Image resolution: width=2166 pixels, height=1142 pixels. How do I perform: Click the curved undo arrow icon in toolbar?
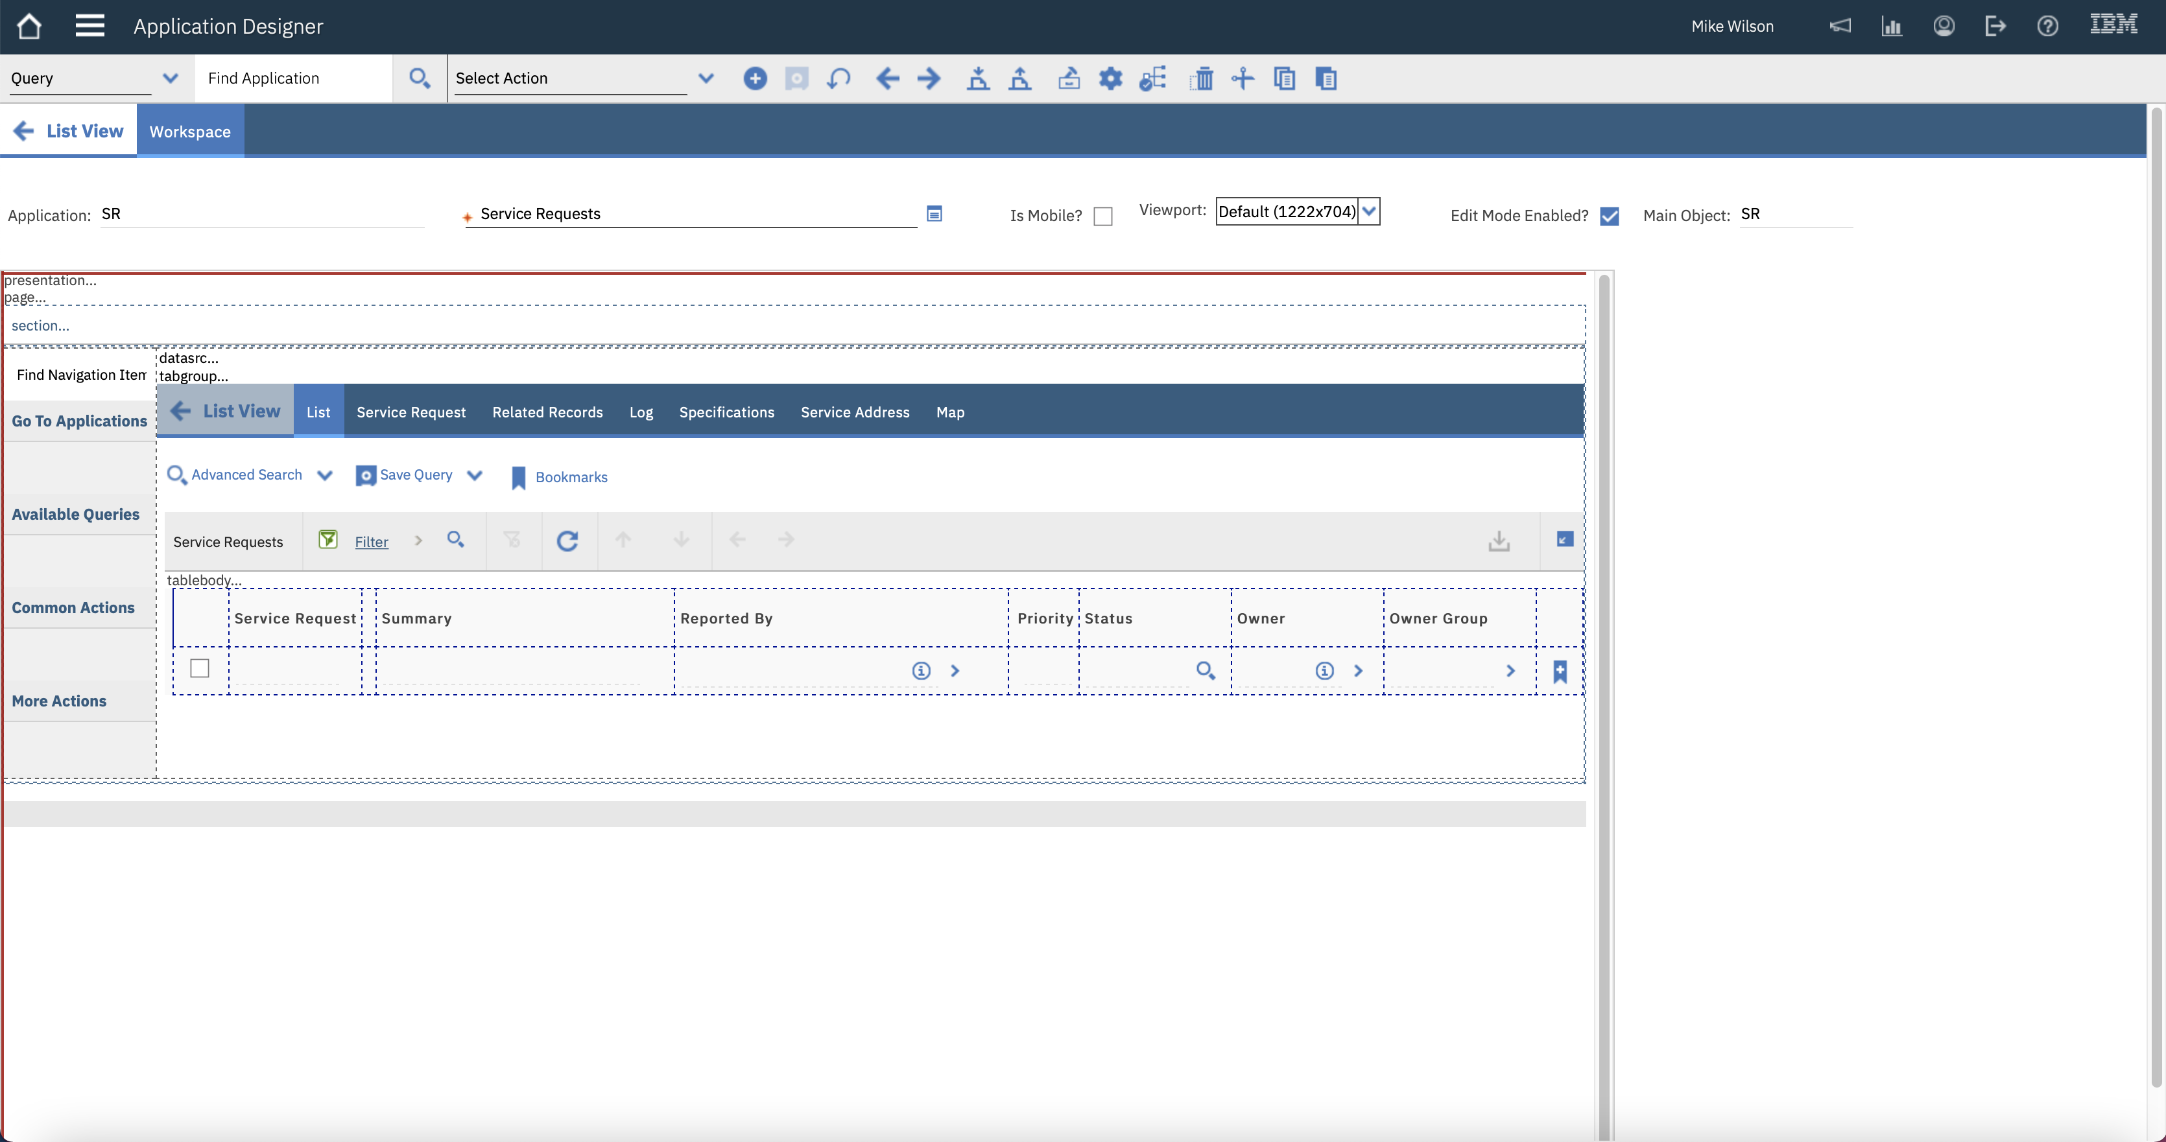tap(839, 78)
